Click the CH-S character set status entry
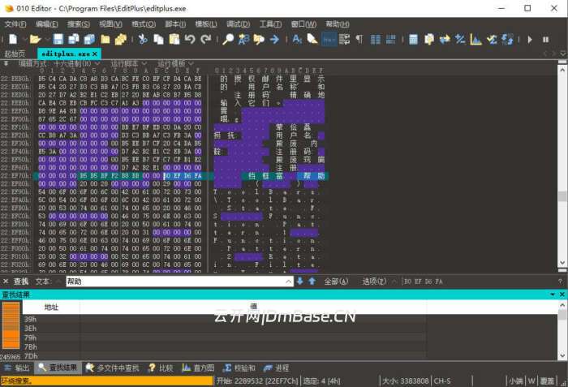This screenshot has height=387, width=568. click(442, 381)
